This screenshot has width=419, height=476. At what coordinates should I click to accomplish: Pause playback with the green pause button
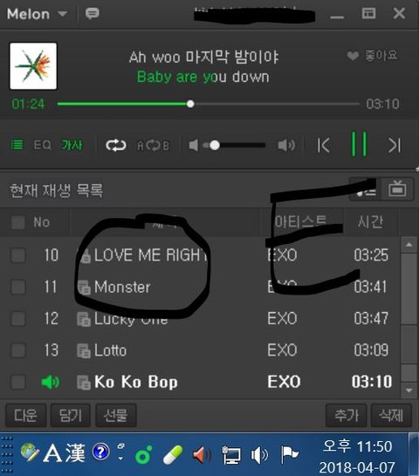pyautogui.click(x=359, y=144)
